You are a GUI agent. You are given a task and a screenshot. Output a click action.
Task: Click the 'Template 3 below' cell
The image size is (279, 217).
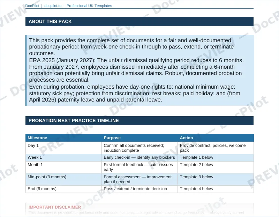coord(216,179)
